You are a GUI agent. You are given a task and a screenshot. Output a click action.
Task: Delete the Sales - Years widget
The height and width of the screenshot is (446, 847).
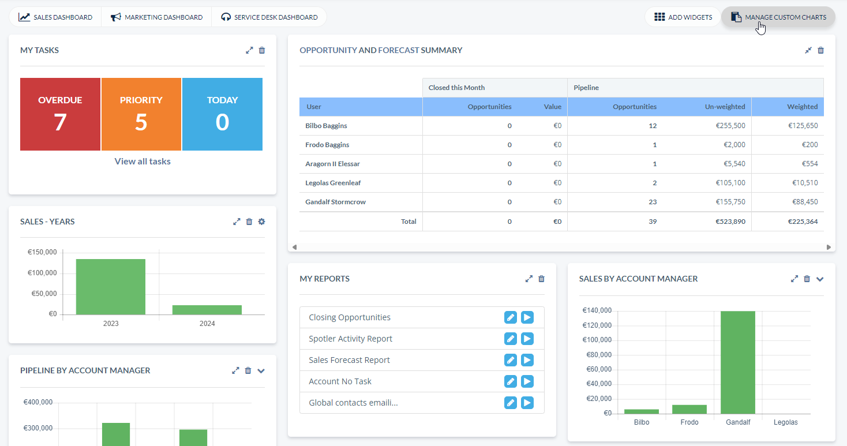click(249, 222)
